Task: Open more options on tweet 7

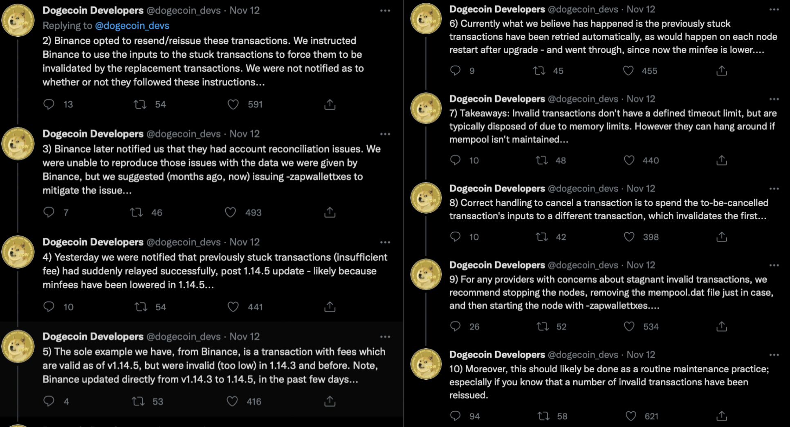Action: [774, 99]
